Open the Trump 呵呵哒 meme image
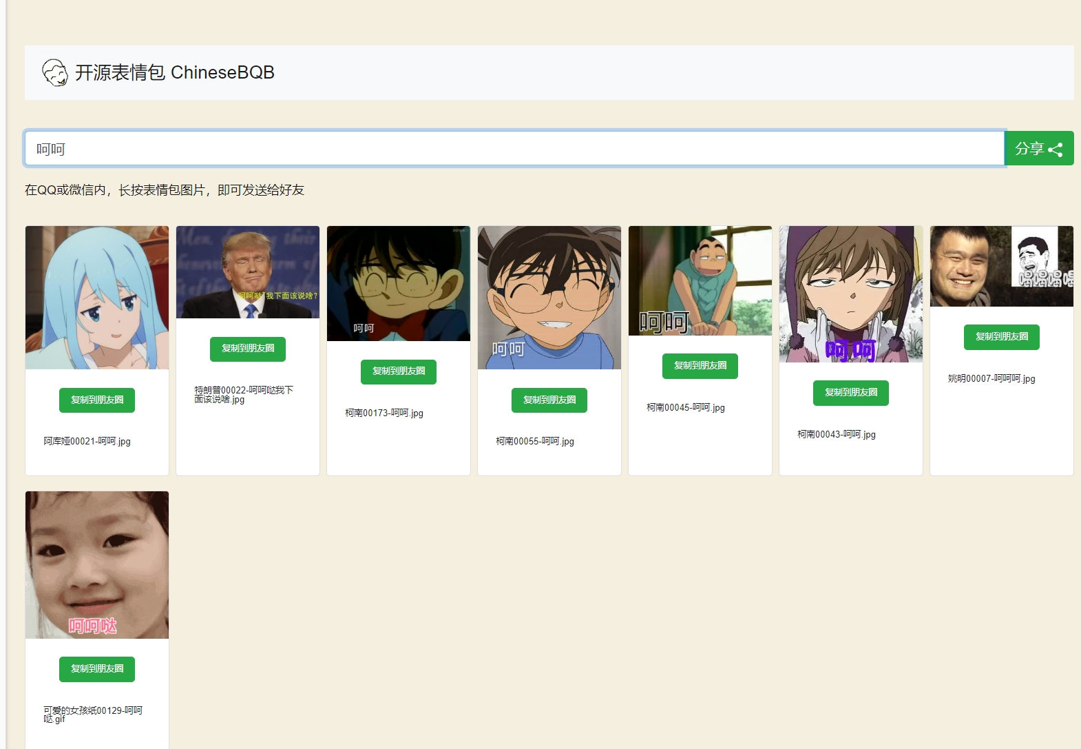This screenshot has width=1081, height=749. coord(248,272)
